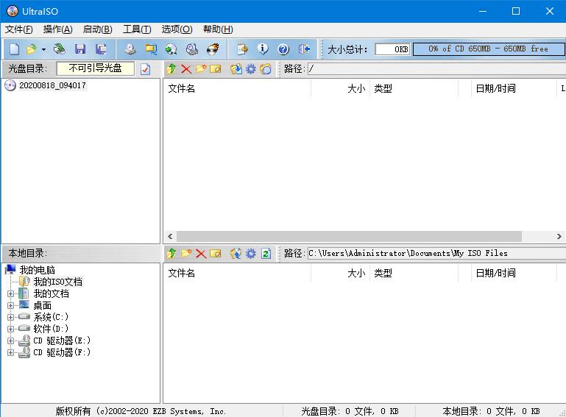This screenshot has height=417, width=566.
Task: Select 桌面 tree item
Action: pos(42,305)
